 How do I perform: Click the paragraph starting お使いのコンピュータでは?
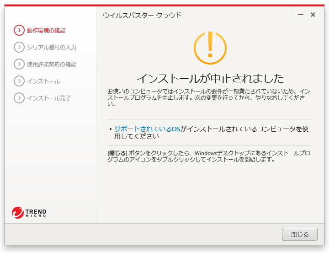click(209, 97)
